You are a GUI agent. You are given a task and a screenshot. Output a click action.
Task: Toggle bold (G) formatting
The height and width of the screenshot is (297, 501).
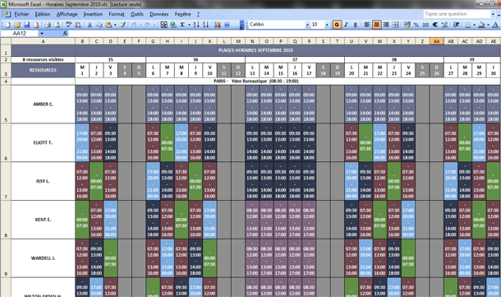337,25
